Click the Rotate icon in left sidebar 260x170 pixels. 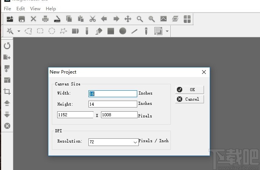(x=7, y=46)
